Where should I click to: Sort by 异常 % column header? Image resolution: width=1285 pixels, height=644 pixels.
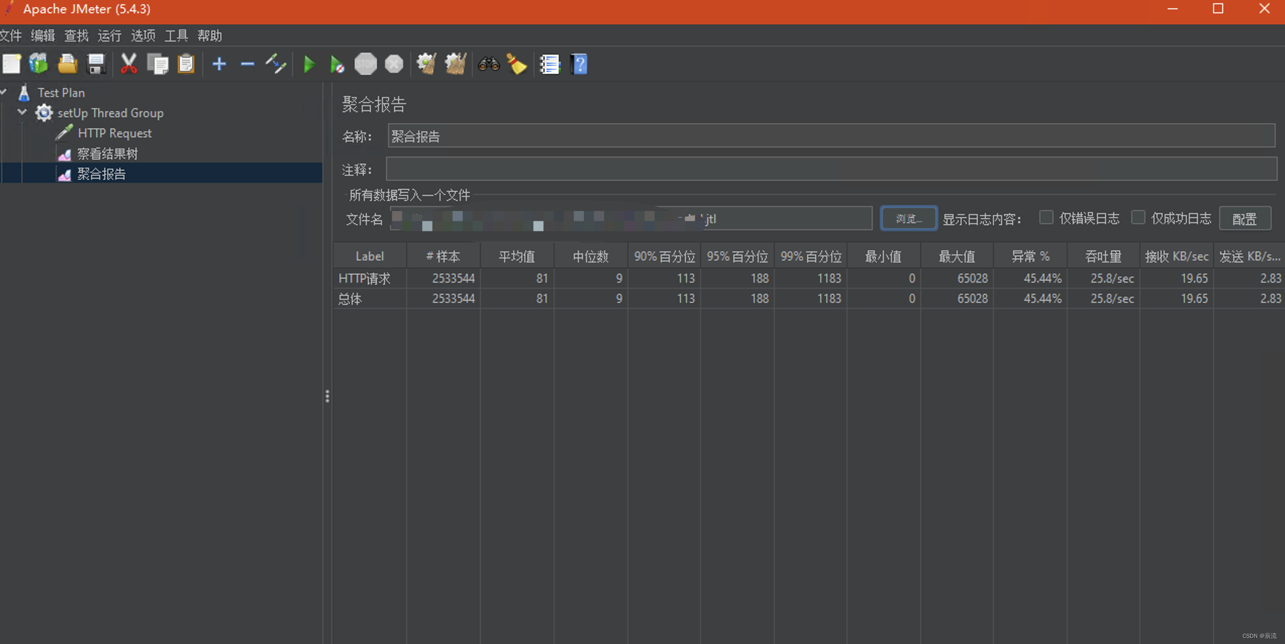[x=1030, y=256]
